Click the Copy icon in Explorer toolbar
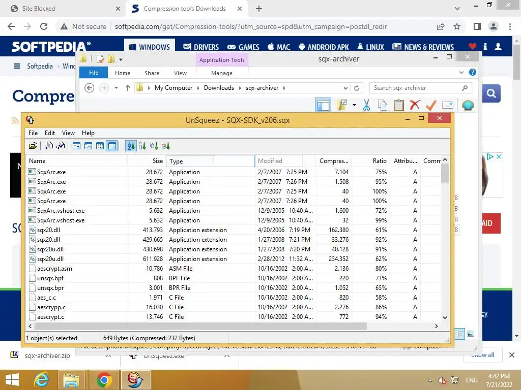 click(383, 106)
